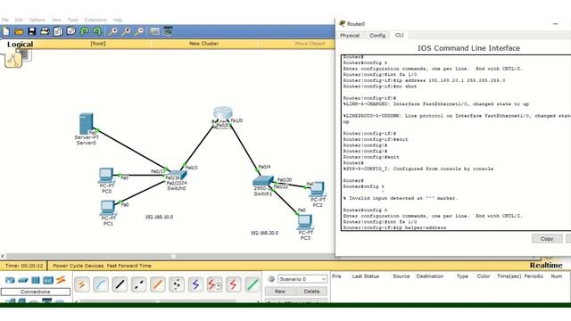Switch to Physical tab in Router0 window
571x321 pixels.
click(350, 36)
